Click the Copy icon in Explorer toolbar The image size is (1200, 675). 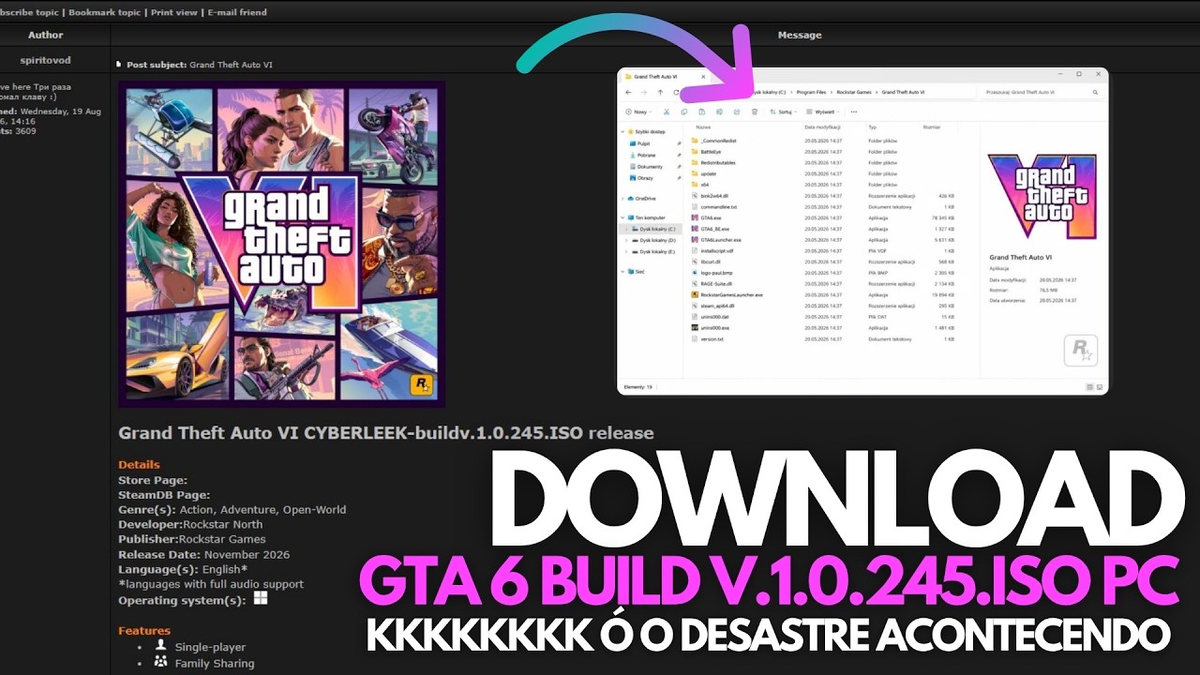pos(683,112)
